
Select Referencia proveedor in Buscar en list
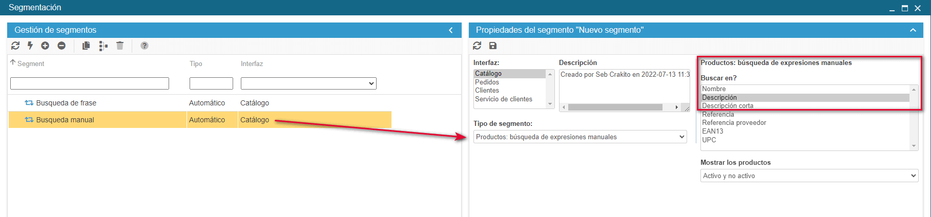pos(734,123)
